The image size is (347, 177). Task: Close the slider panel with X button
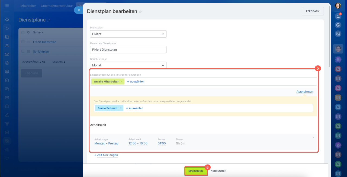pos(79,10)
